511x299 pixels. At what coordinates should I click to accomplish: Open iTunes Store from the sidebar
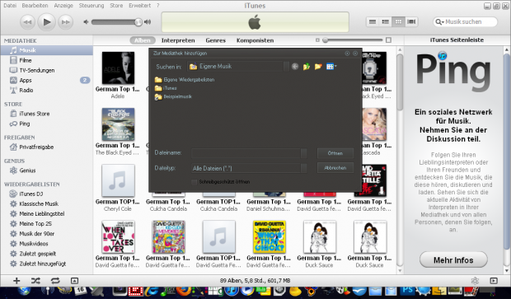[x=47, y=114]
